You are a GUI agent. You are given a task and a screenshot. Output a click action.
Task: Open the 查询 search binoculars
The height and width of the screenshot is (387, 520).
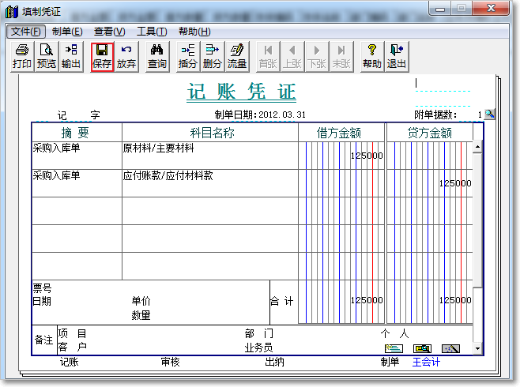point(157,56)
